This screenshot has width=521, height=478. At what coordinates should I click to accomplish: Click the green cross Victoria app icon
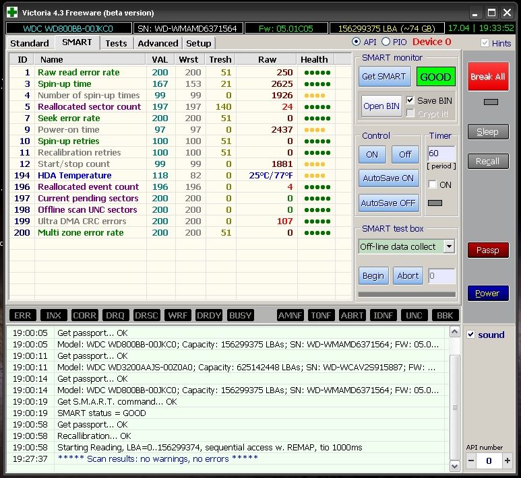tap(12, 13)
